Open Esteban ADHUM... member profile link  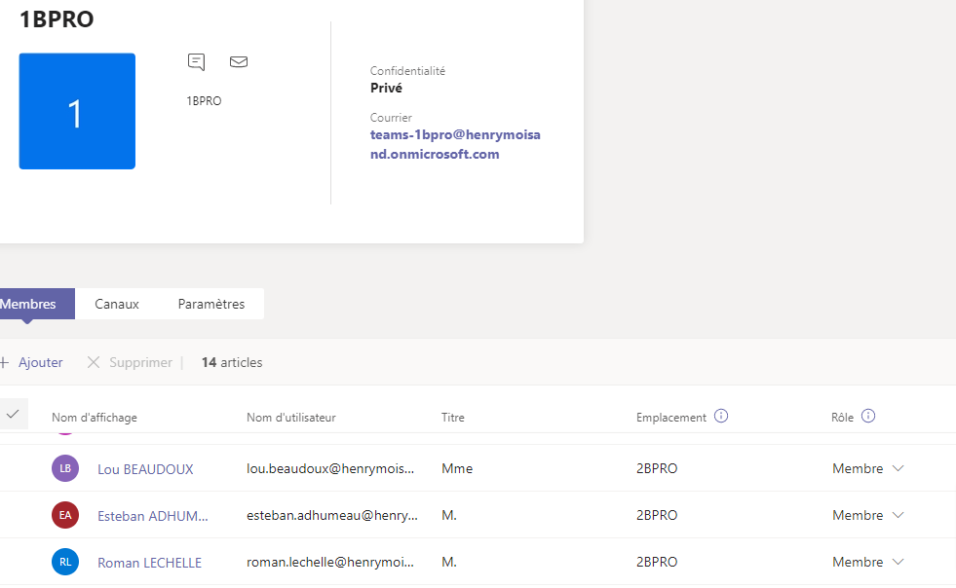tap(153, 516)
